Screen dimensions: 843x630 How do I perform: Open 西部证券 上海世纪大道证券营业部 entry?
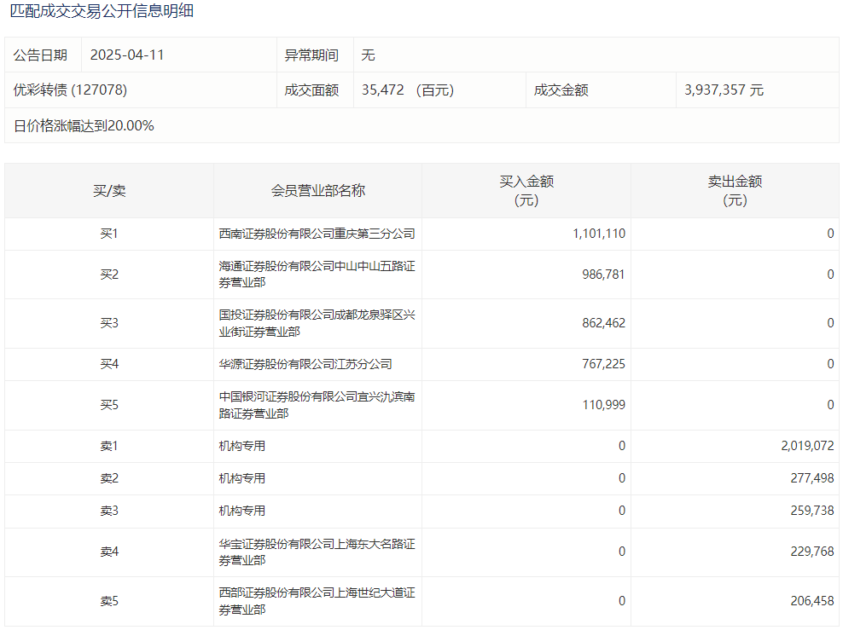(317, 601)
